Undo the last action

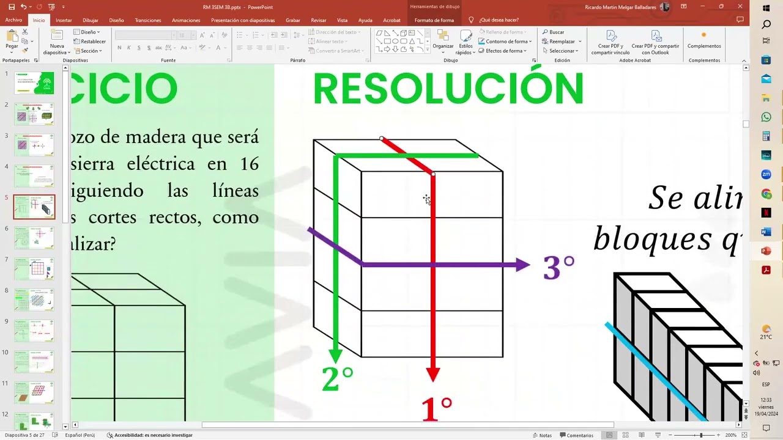pyautogui.click(x=23, y=7)
